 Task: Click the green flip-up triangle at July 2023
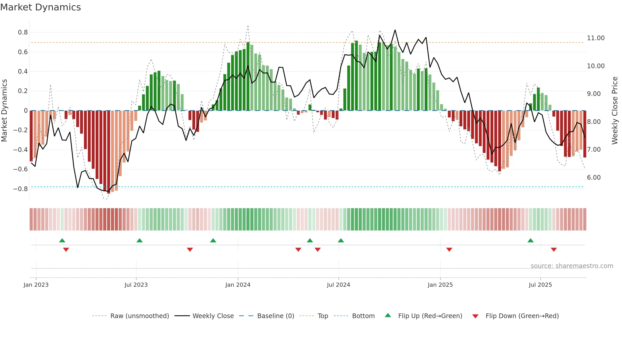pos(140,240)
